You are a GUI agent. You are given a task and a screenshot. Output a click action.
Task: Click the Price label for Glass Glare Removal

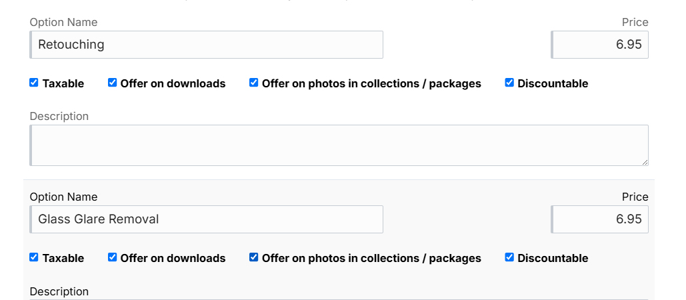(x=635, y=197)
